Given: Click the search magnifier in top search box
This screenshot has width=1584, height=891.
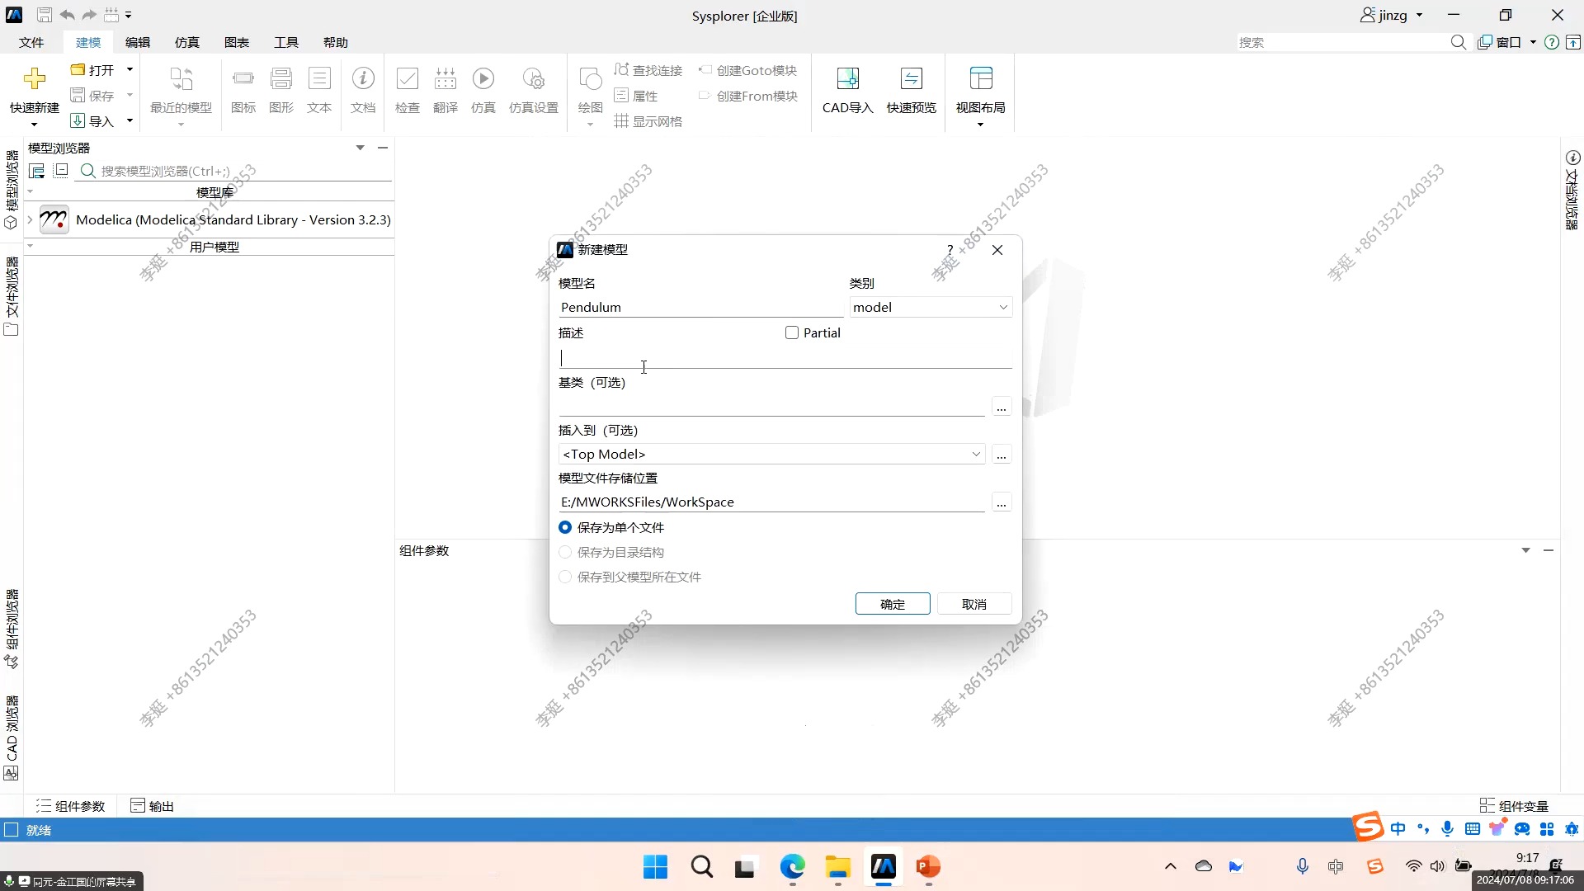Looking at the screenshot, I should coord(1458,42).
